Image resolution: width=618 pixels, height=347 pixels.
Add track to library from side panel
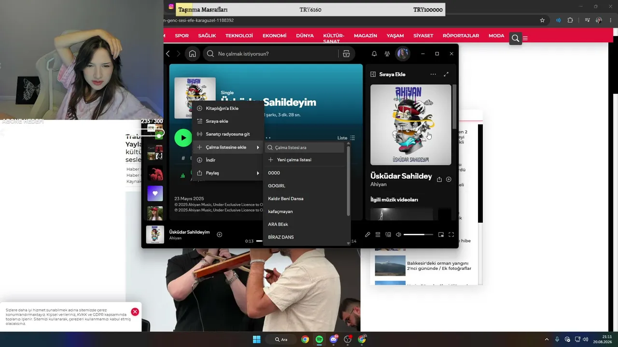pyautogui.click(x=449, y=179)
